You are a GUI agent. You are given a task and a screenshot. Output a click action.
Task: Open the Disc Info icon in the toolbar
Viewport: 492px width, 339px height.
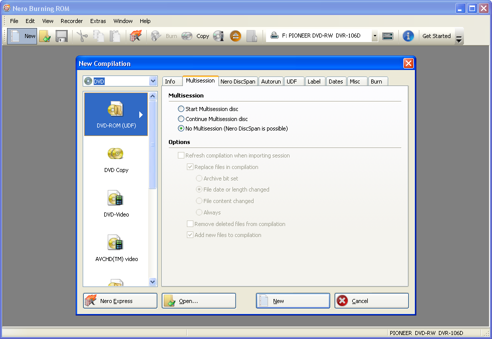coord(219,36)
